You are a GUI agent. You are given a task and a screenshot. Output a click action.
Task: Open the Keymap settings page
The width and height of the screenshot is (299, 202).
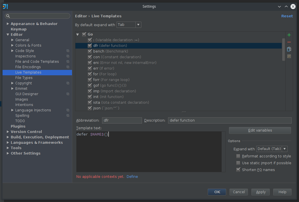point(18,29)
